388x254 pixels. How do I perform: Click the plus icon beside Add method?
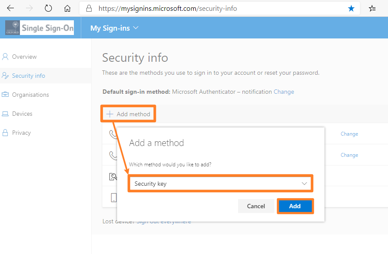(x=110, y=114)
